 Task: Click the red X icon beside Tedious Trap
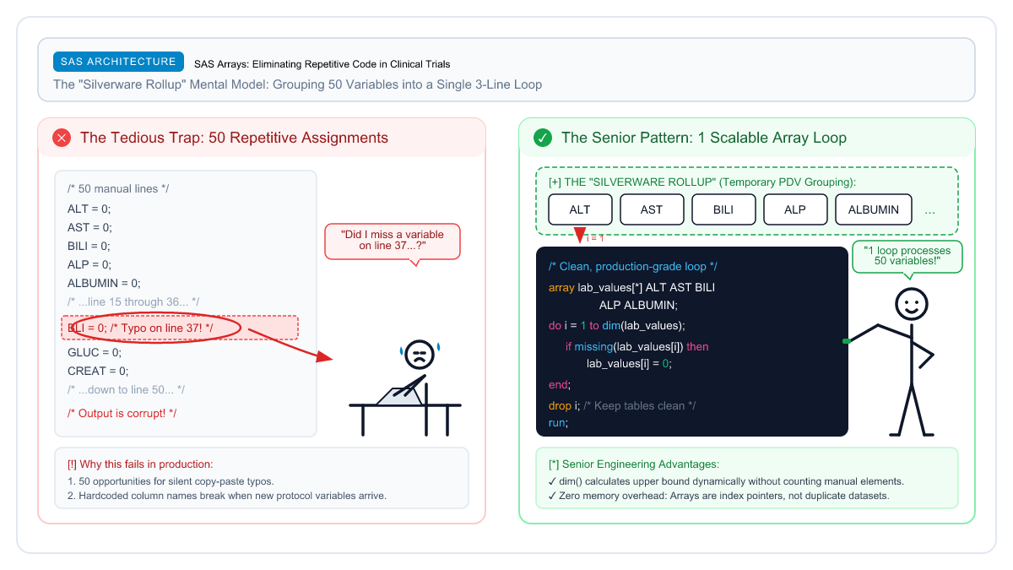(62, 138)
